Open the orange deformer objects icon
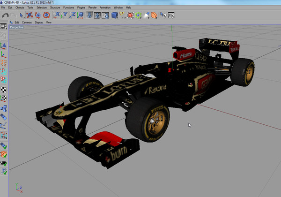 point(154,15)
